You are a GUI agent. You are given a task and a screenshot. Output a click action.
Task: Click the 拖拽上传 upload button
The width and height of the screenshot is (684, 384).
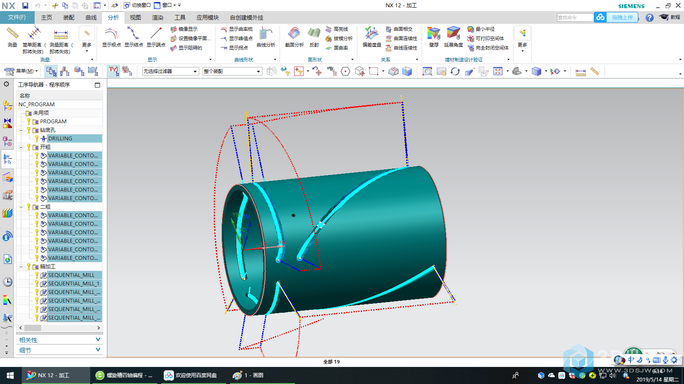click(x=616, y=17)
